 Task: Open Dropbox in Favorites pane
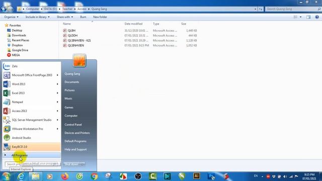[x=17, y=45]
